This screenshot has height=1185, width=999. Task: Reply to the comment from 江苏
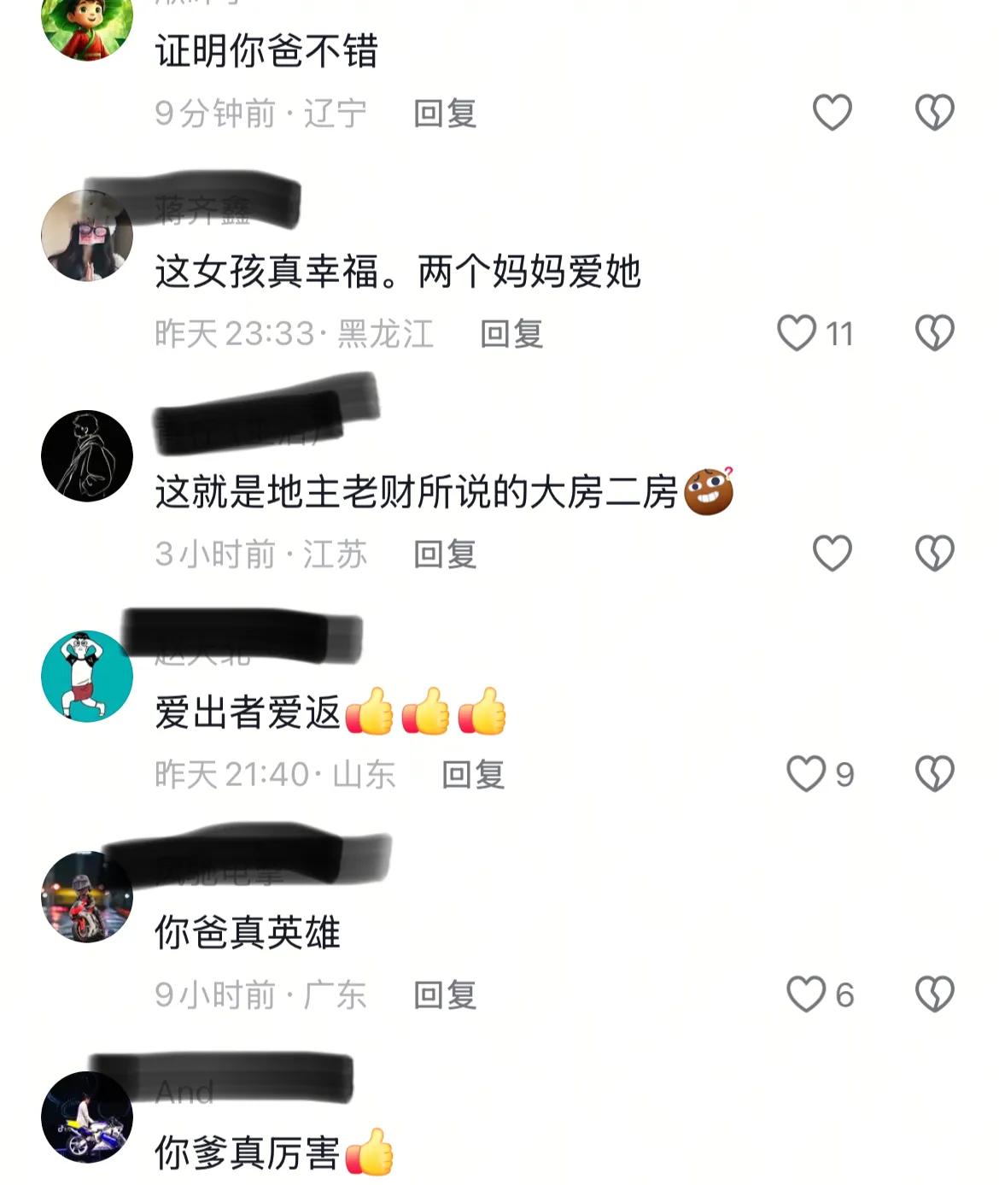pyautogui.click(x=445, y=554)
